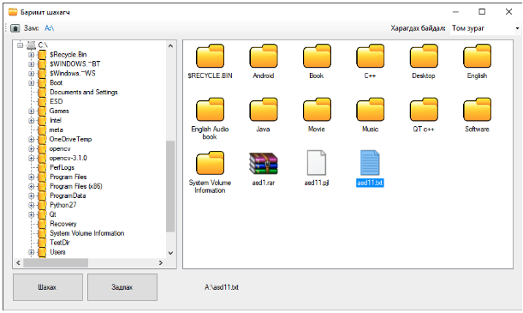The image size is (523, 313).
Task: Select the English Audio book folder icon
Action: pos(210,110)
